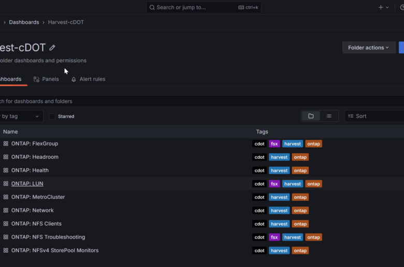Click the dashboard icon for ONTAP: LUN
404x267 pixels.
(x=6, y=184)
